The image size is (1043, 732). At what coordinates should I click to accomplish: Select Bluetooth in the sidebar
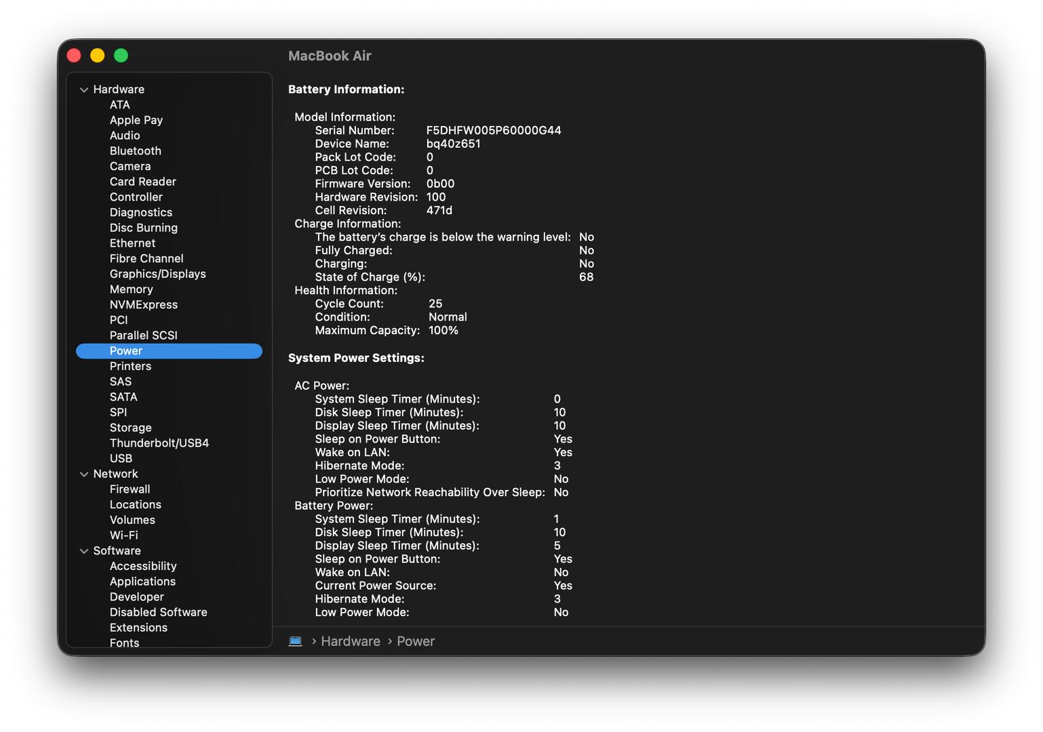point(135,150)
